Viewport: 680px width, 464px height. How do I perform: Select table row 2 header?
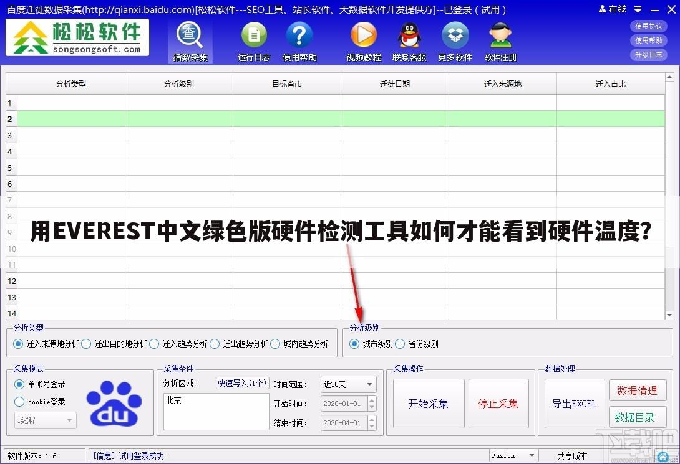(x=11, y=118)
